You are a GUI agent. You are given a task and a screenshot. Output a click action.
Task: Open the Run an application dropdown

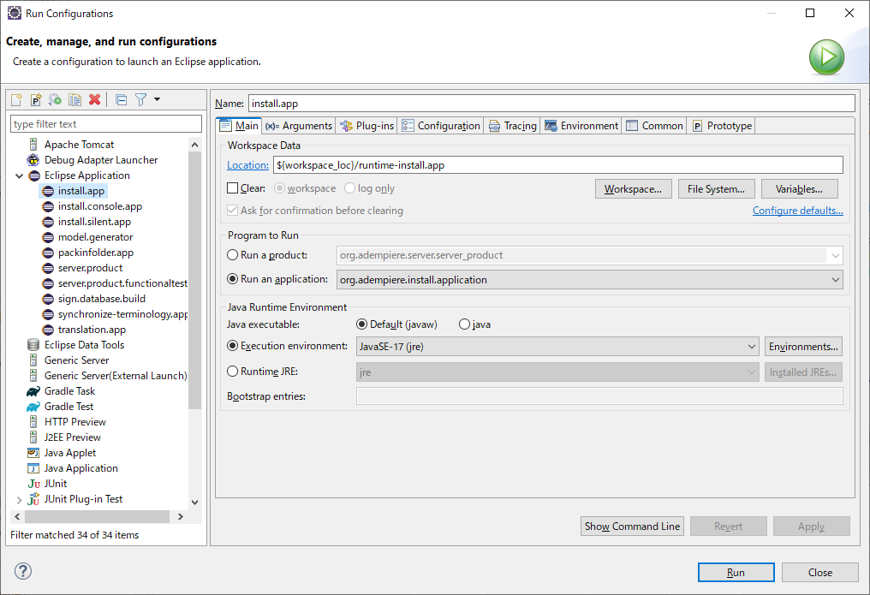(x=589, y=280)
